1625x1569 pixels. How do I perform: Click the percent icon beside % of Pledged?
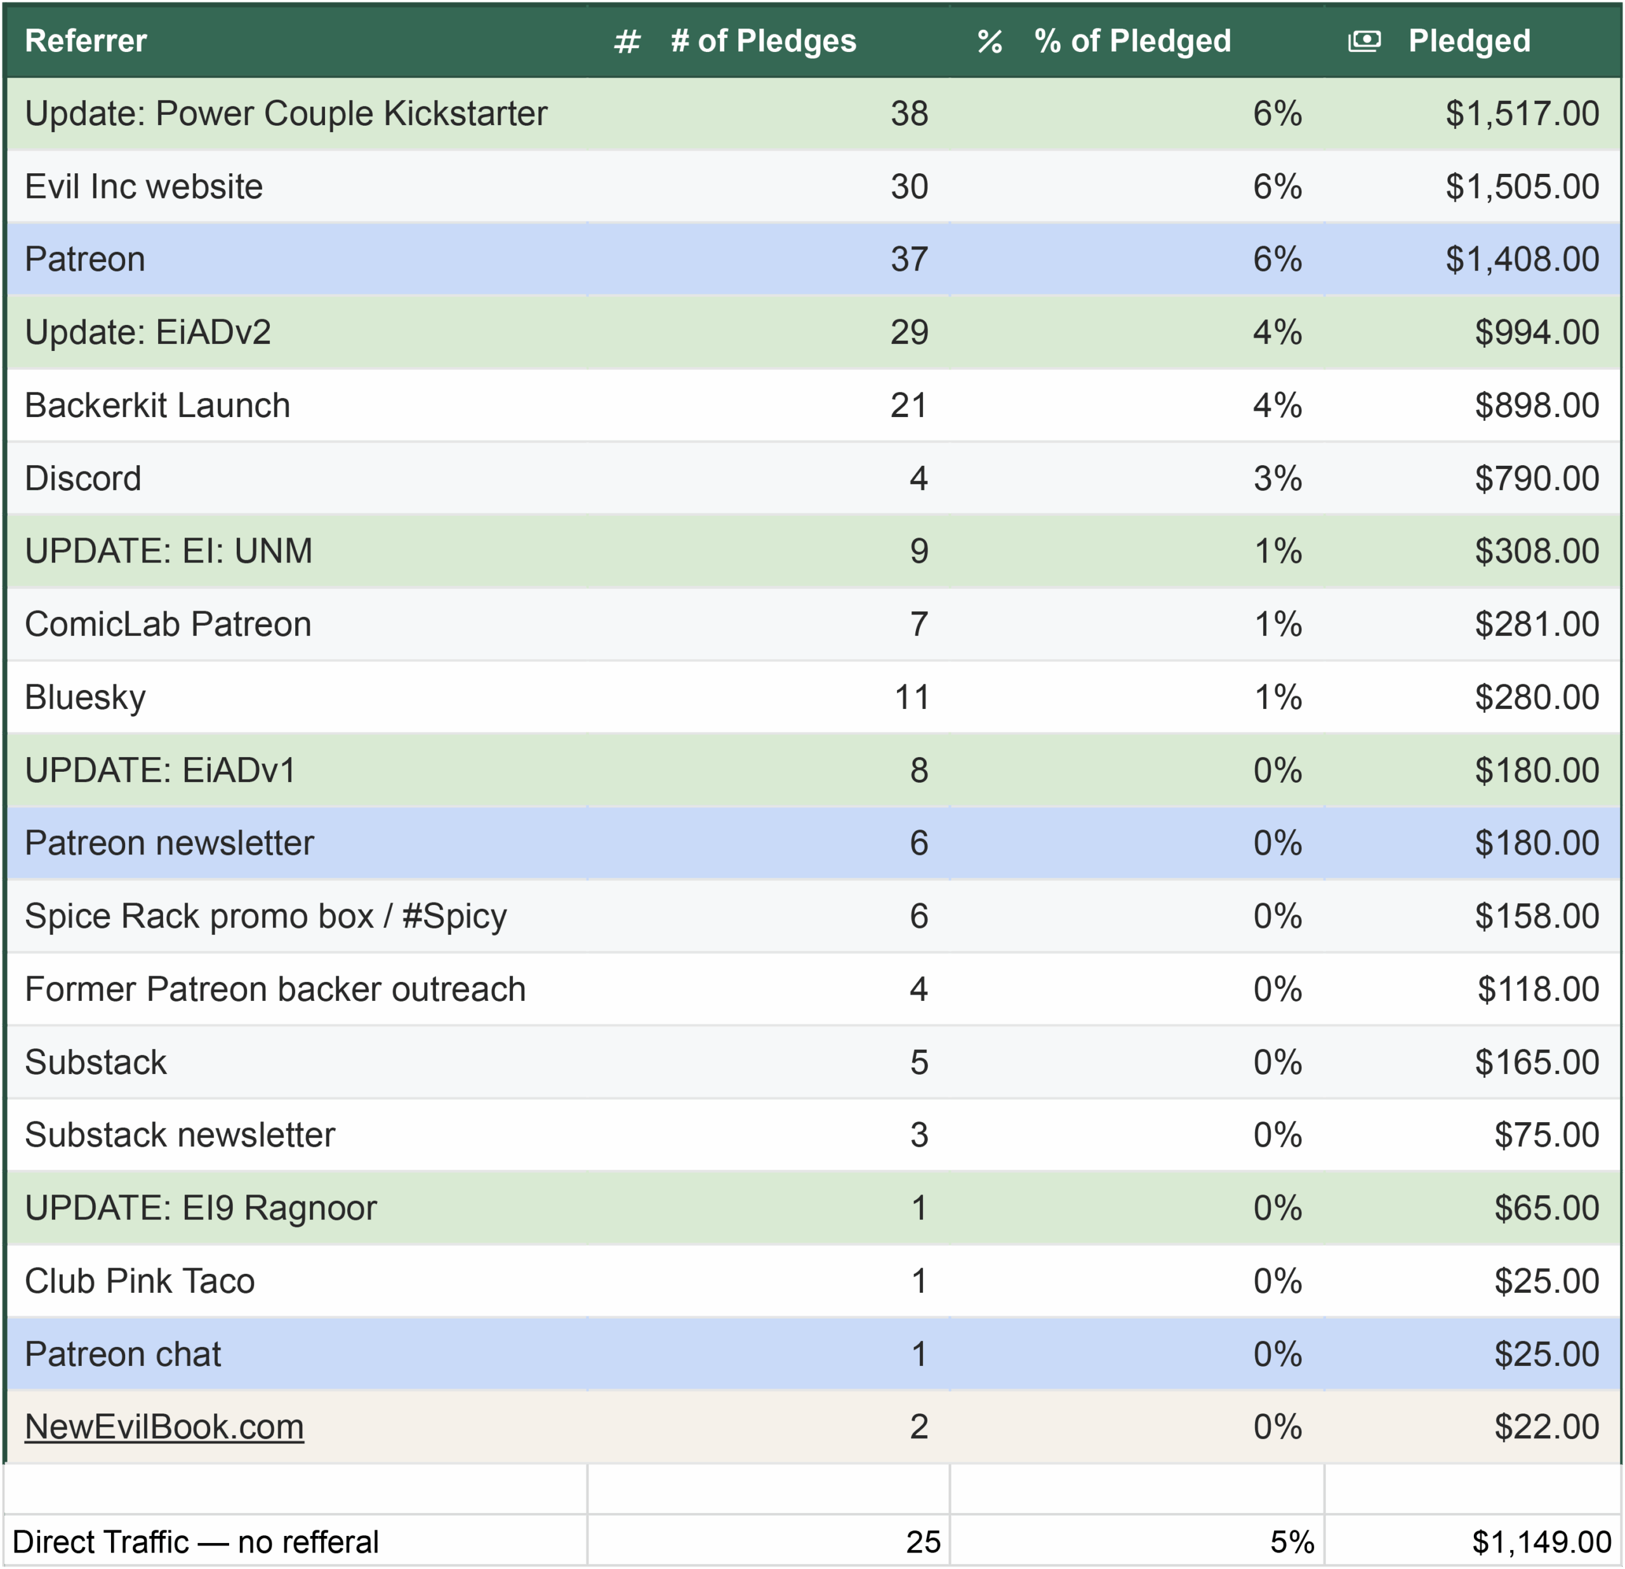click(x=989, y=41)
